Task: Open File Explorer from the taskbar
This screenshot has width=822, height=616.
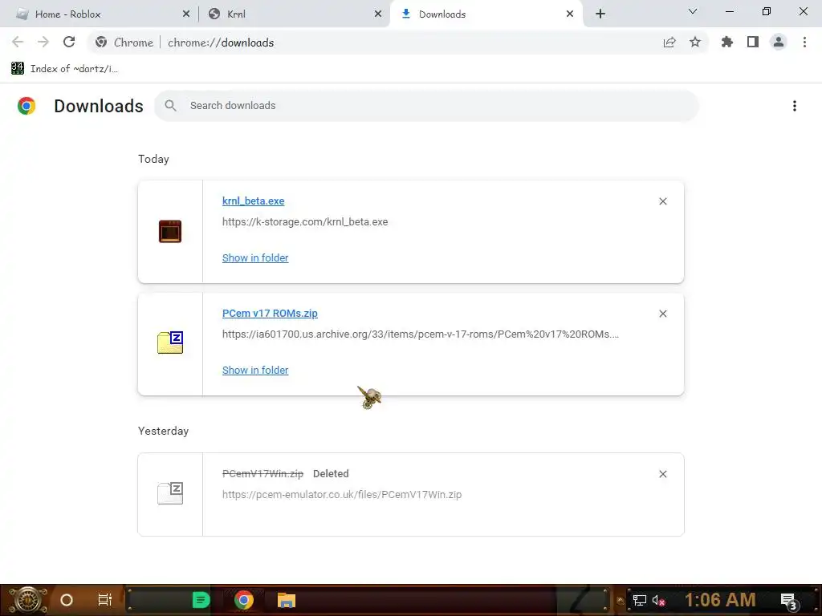Action: tap(287, 600)
